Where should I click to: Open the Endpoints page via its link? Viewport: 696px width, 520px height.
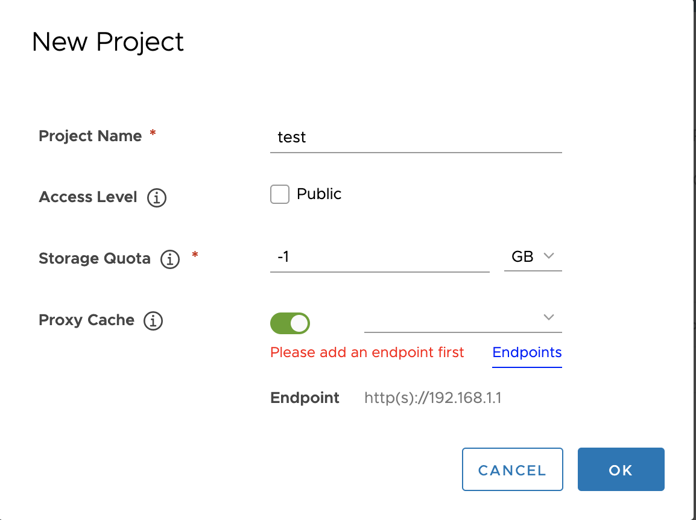pos(527,352)
